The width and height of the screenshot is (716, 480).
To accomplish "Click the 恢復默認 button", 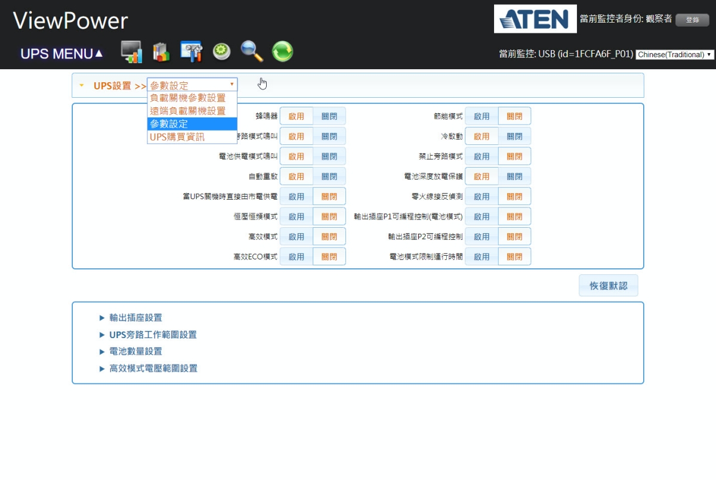I will [608, 286].
